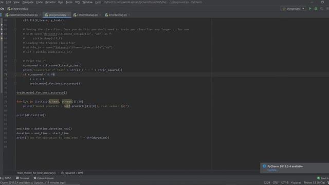The height and width of the screenshot is (185, 329).
Task: Open the Tools menu
Action: [x=69, y=2]
